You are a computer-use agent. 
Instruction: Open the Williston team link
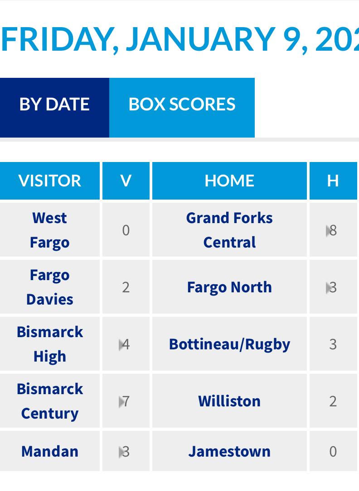point(229,401)
